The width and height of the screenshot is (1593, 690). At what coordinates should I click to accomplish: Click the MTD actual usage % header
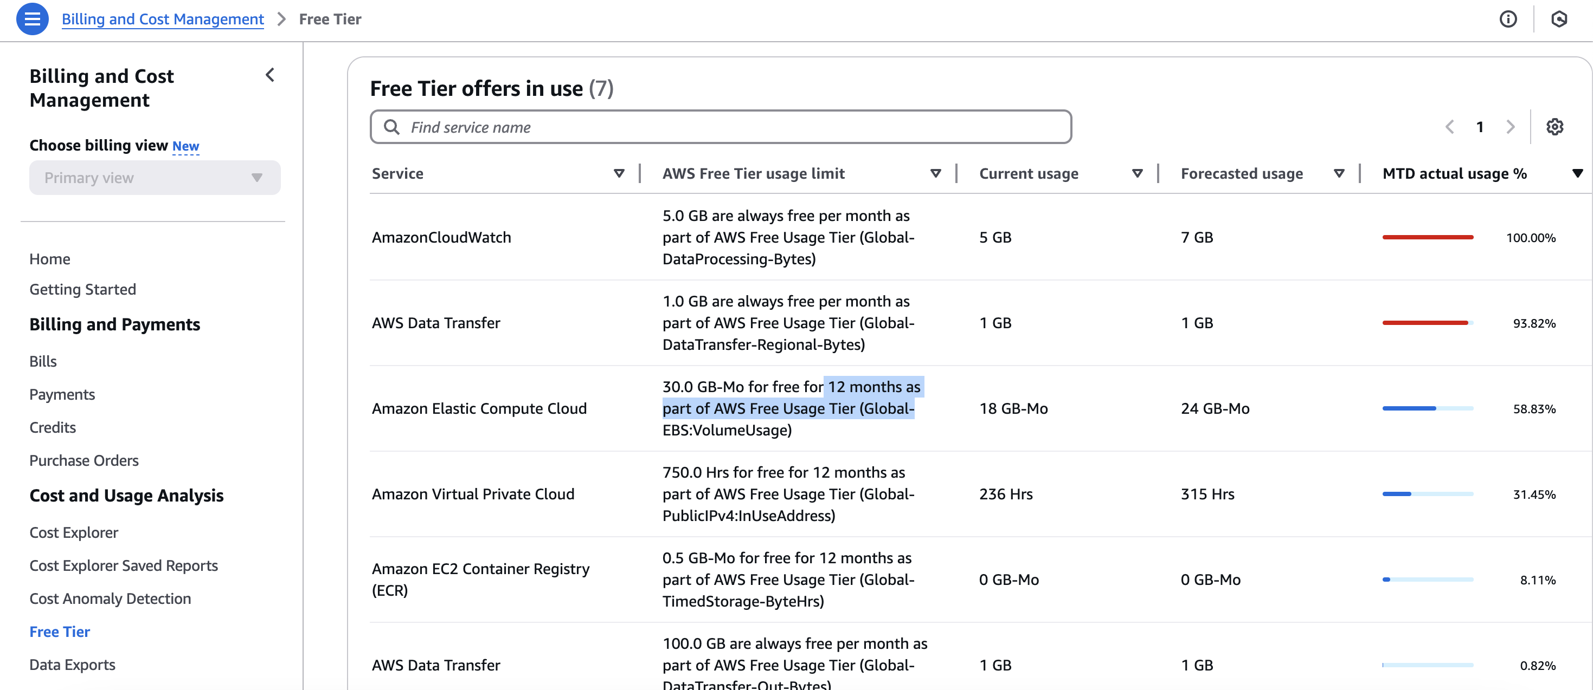(x=1455, y=173)
